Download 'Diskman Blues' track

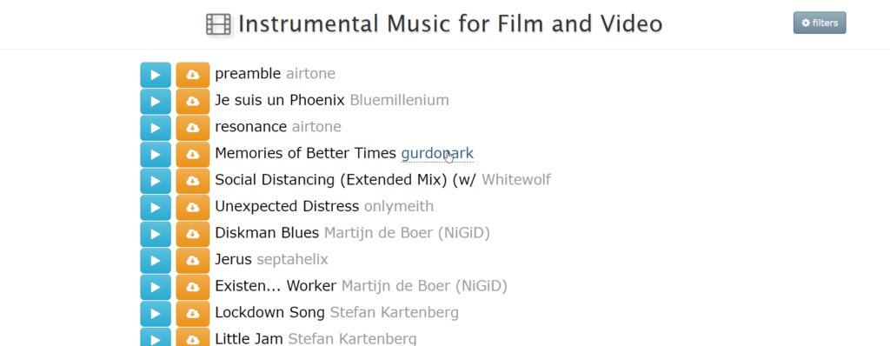coord(192,234)
